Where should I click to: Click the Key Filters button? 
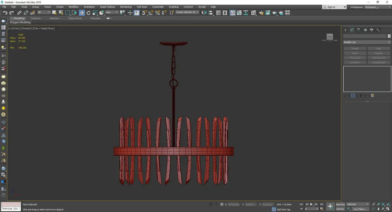point(360,209)
